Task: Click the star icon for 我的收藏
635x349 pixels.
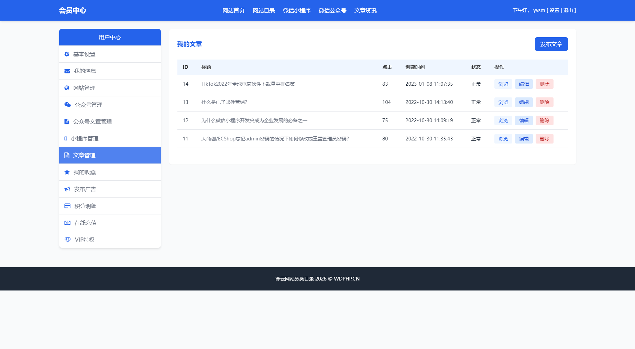Action: (x=67, y=172)
